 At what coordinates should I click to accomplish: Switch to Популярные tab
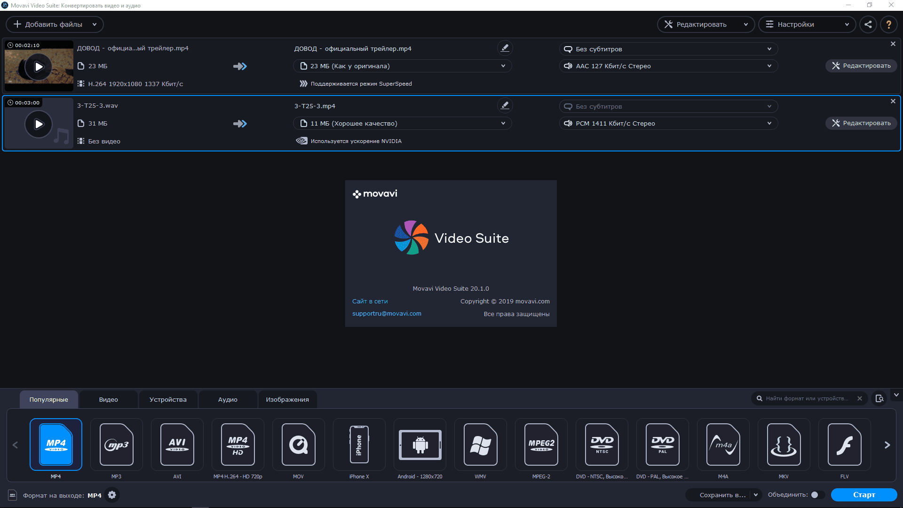pyautogui.click(x=49, y=399)
